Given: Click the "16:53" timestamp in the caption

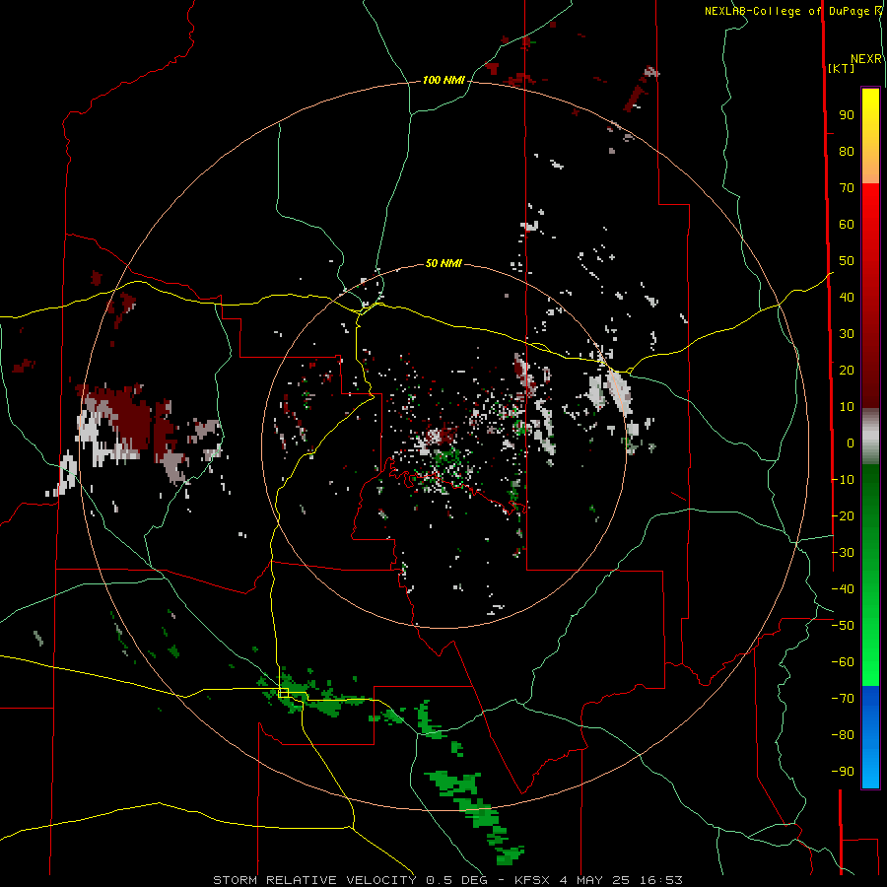Looking at the screenshot, I should point(661,880).
